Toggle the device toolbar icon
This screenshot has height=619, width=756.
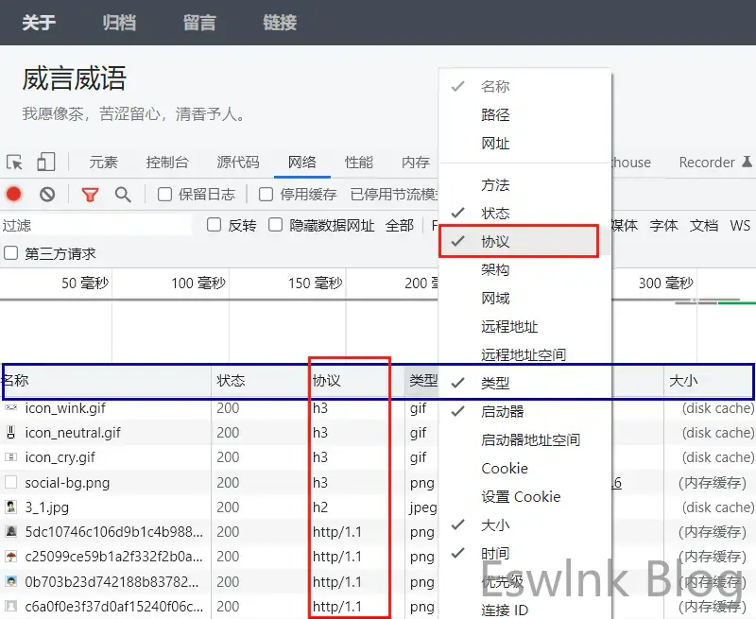pos(46,163)
